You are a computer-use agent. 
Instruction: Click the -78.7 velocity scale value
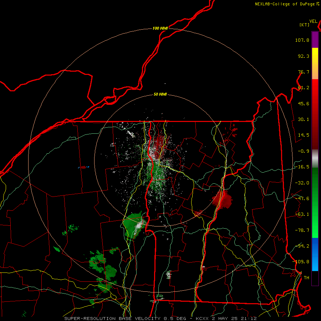[x=302, y=230]
